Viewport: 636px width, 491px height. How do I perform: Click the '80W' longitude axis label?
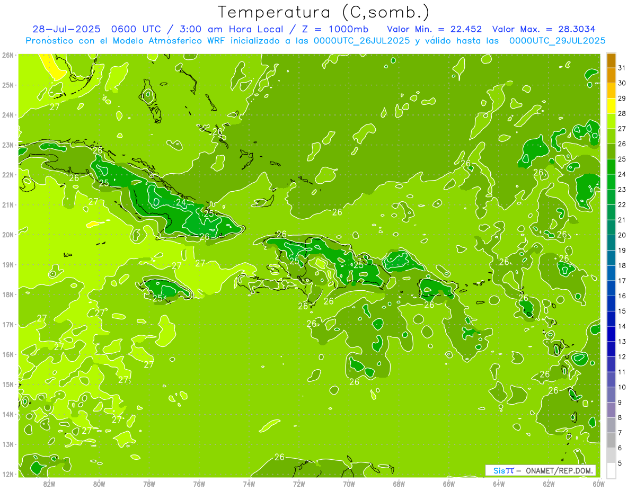(x=99, y=483)
